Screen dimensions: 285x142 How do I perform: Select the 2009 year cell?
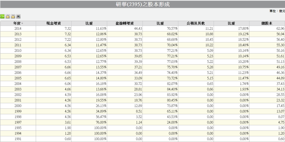18,56
